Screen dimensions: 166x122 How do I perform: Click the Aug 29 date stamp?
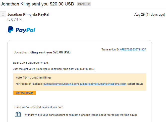pos(149,14)
